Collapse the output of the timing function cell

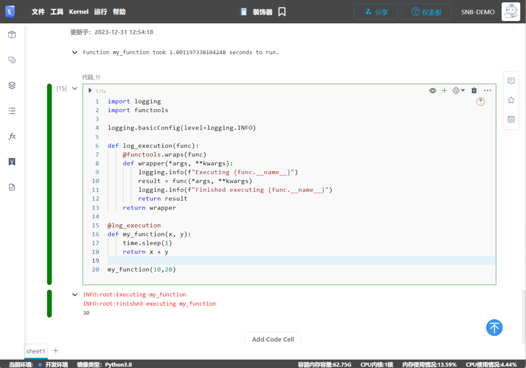[x=75, y=52]
